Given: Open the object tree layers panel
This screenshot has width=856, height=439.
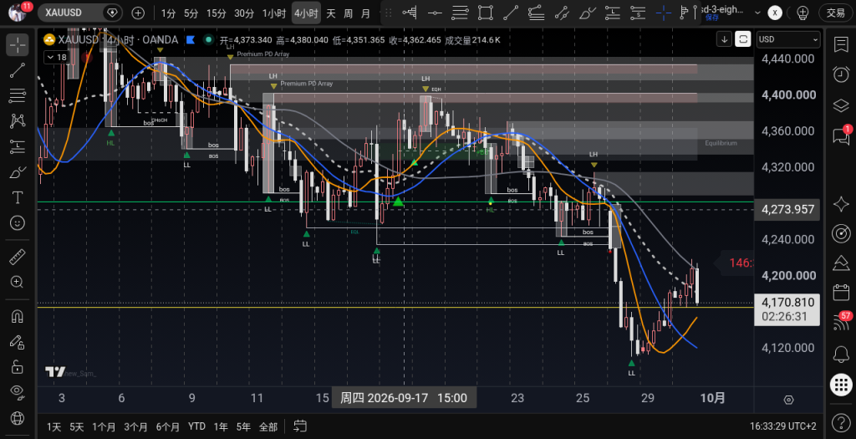Looking at the screenshot, I should (x=841, y=105).
